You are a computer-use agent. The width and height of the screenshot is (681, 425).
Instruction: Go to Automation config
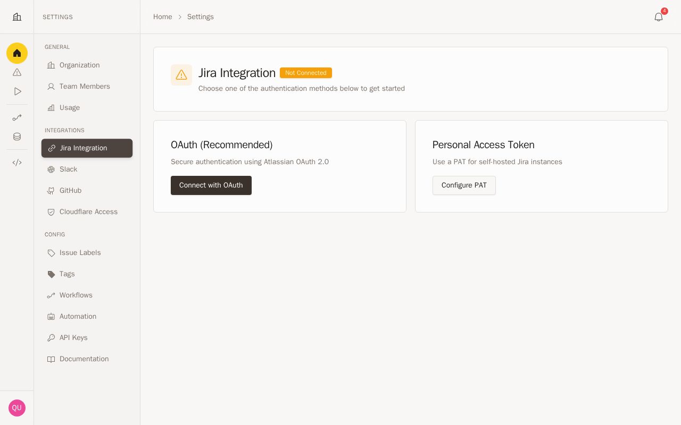(x=87, y=317)
